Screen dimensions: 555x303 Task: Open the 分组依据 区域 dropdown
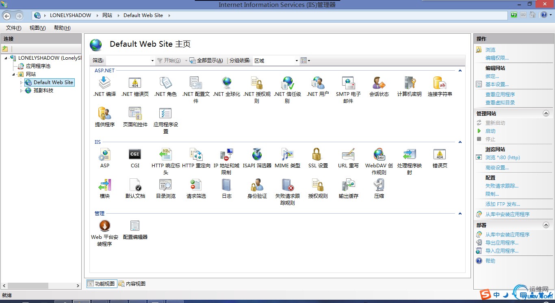(x=275, y=61)
